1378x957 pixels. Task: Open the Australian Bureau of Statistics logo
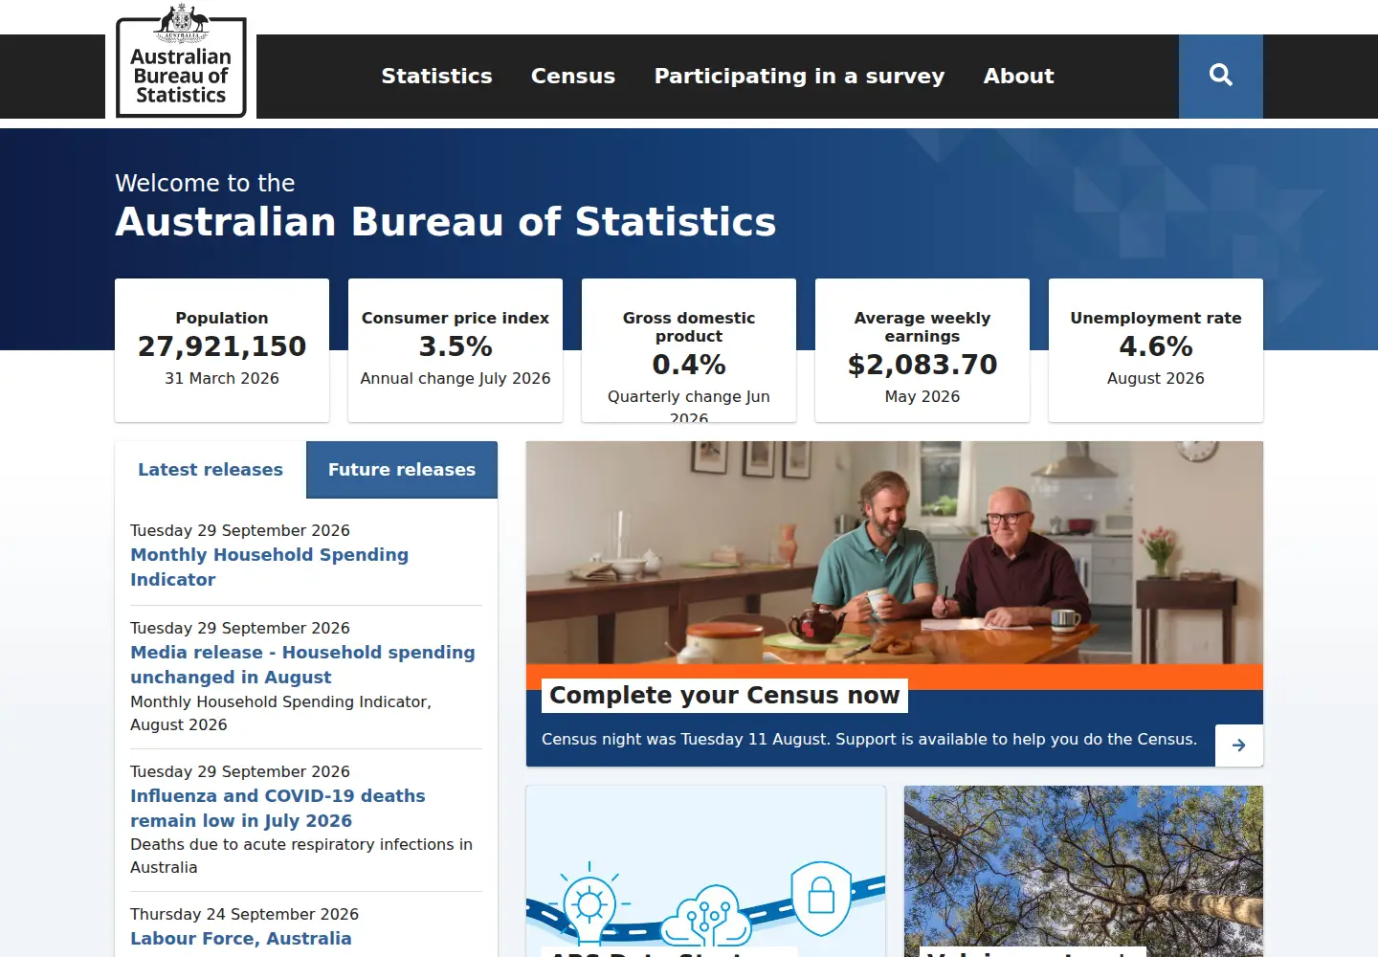coord(181,62)
